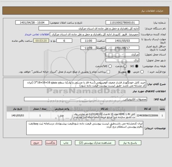The width and height of the screenshot is (172, 167).
Task: Click the ردیف column header
Action: coord(162,109)
